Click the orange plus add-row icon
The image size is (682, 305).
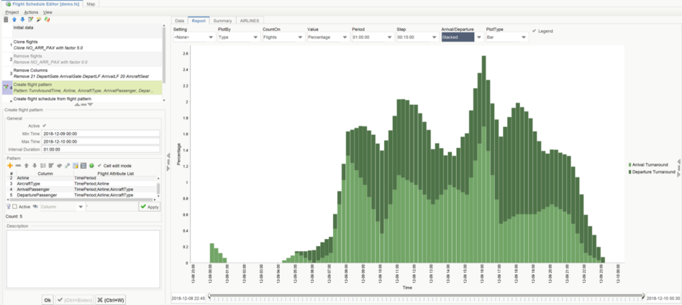coord(9,166)
